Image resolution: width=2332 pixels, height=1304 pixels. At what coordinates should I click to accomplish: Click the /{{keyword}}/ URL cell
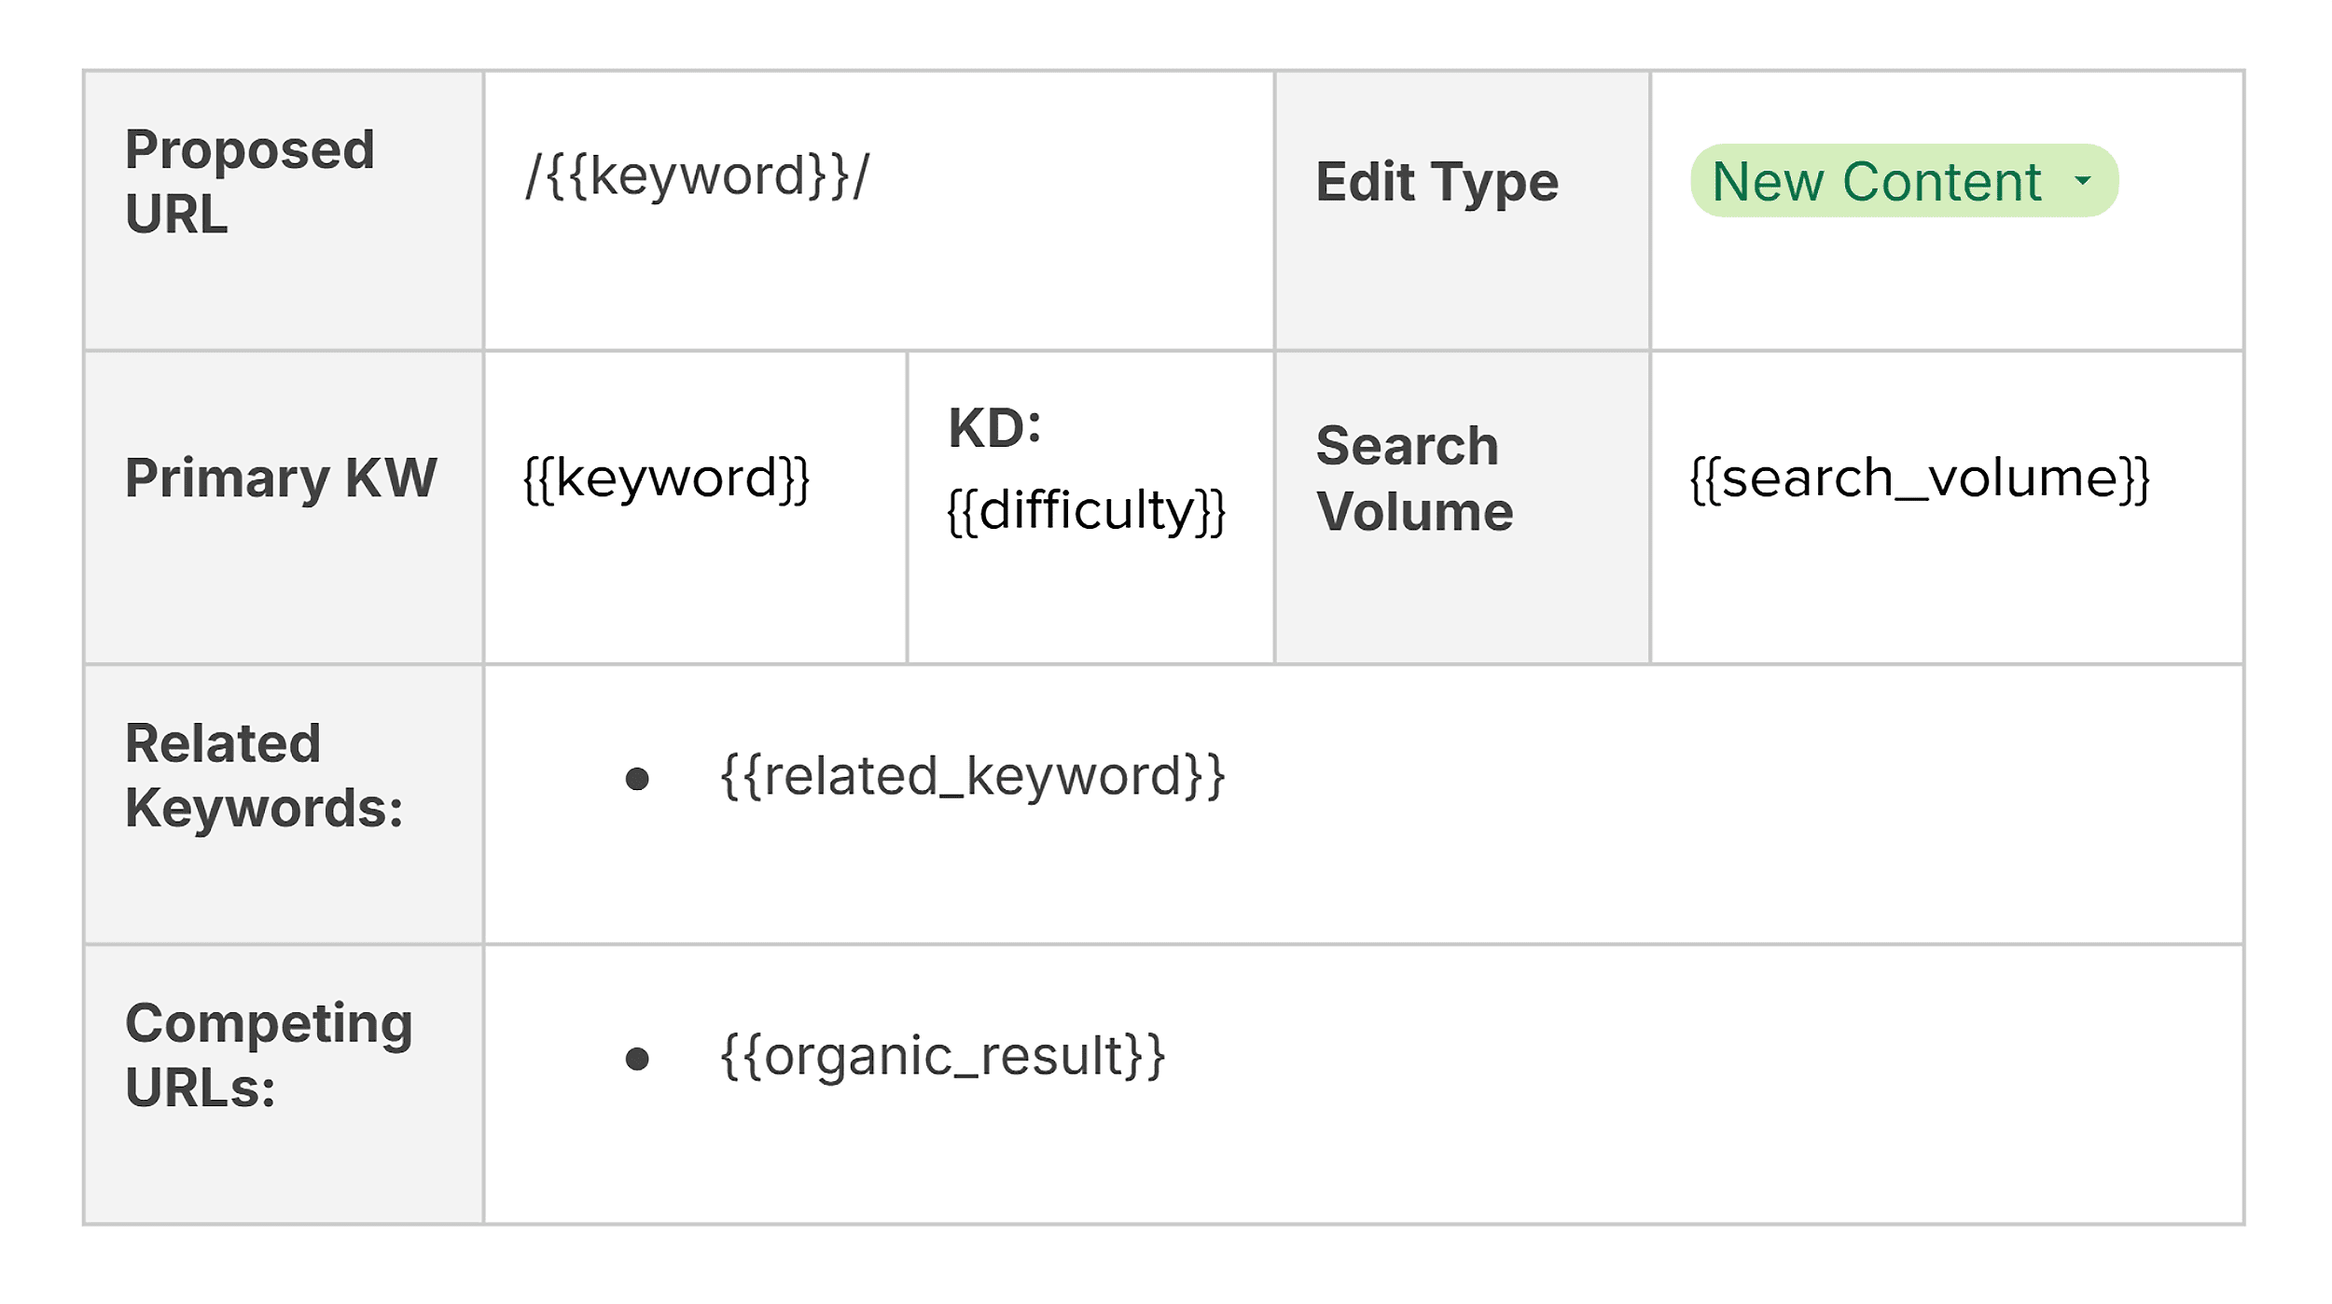tap(697, 177)
